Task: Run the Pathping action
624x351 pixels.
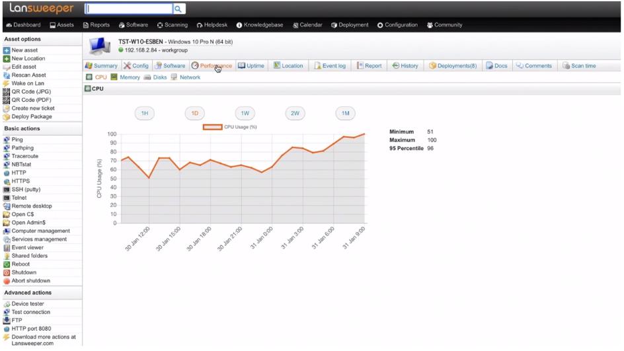Action: [22, 147]
